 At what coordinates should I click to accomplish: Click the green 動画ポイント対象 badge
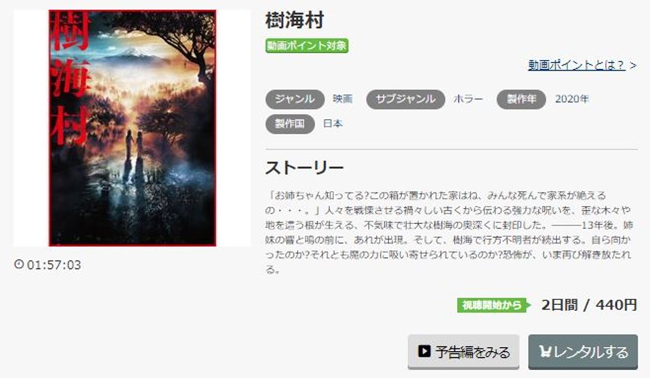pos(307,45)
